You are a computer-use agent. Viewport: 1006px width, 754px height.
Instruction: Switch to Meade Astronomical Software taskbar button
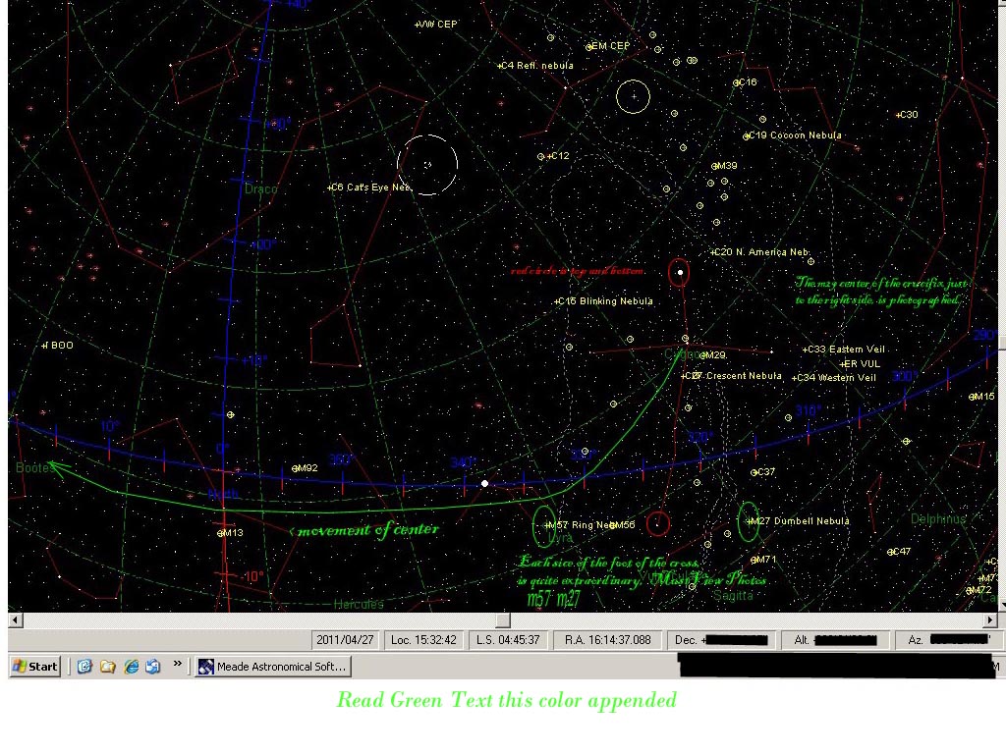(272, 667)
